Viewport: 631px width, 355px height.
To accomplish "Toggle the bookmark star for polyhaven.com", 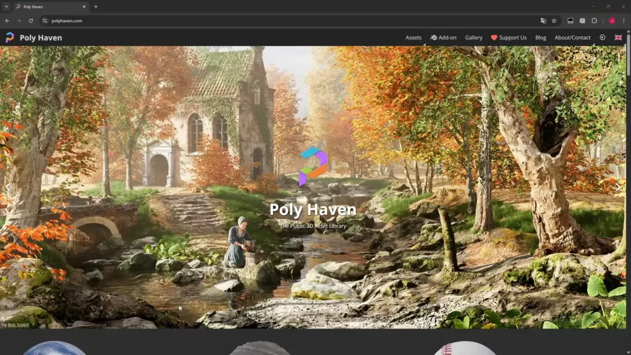I will pos(553,20).
